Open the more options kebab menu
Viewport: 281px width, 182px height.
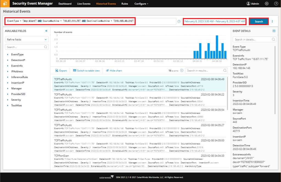pos(272,21)
